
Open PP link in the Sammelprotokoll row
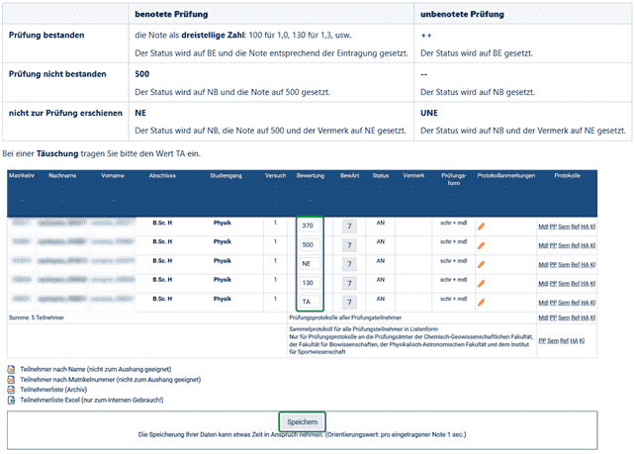pos(542,341)
